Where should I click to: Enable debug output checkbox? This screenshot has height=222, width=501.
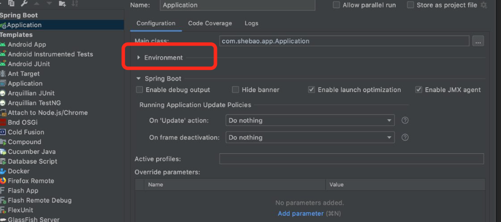139,90
